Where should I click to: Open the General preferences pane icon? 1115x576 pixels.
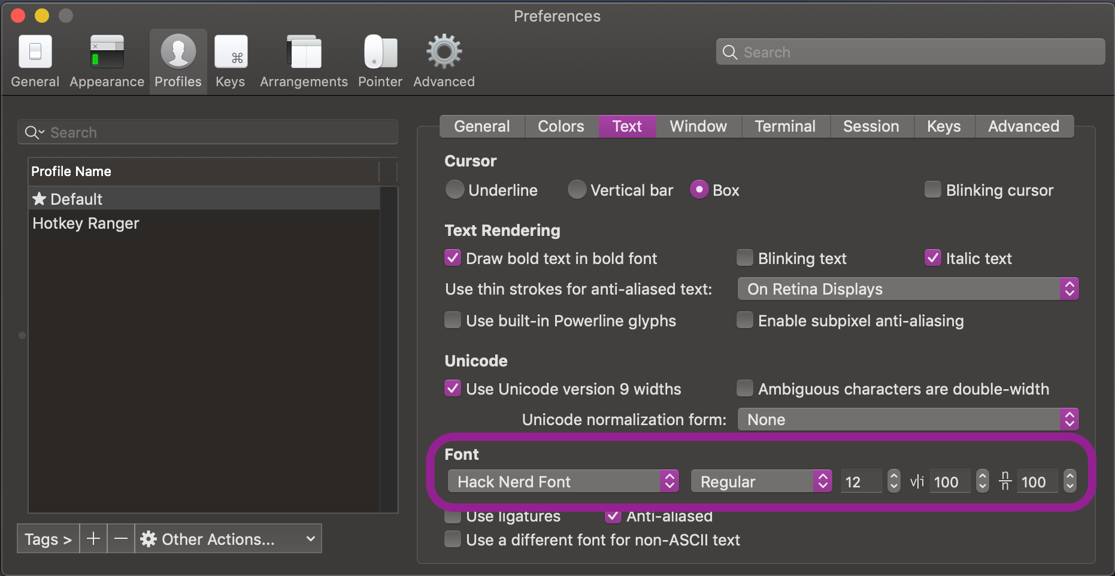pyautogui.click(x=35, y=51)
